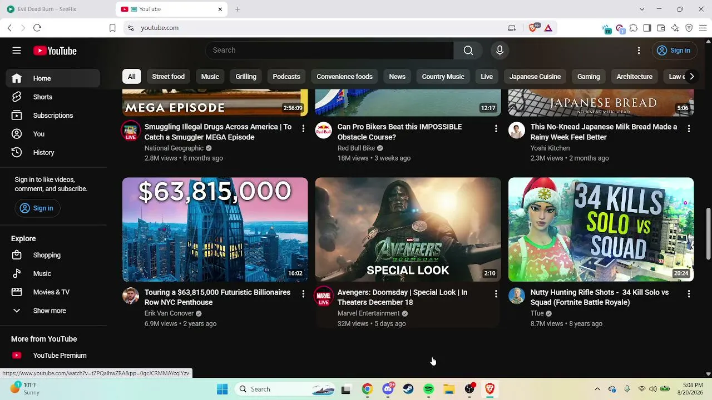The width and height of the screenshot is (712, 400).
Task: Select the Podcasts filter chip
Action: [286, 77]
